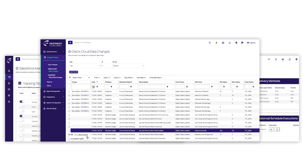Click the info icon in Oracle header

point(242,43)
